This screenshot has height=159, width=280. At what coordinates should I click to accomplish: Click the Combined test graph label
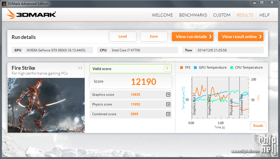(x=241, y=105)
